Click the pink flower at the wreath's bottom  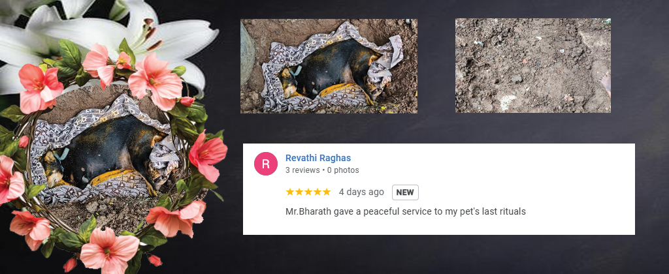click(x=110, y=249)
